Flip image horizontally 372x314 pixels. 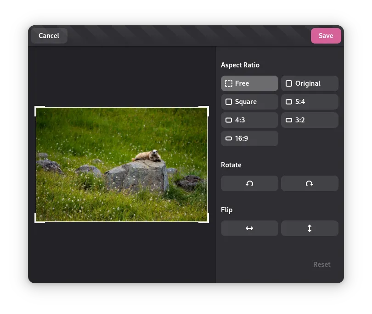[x=249, y=228]
